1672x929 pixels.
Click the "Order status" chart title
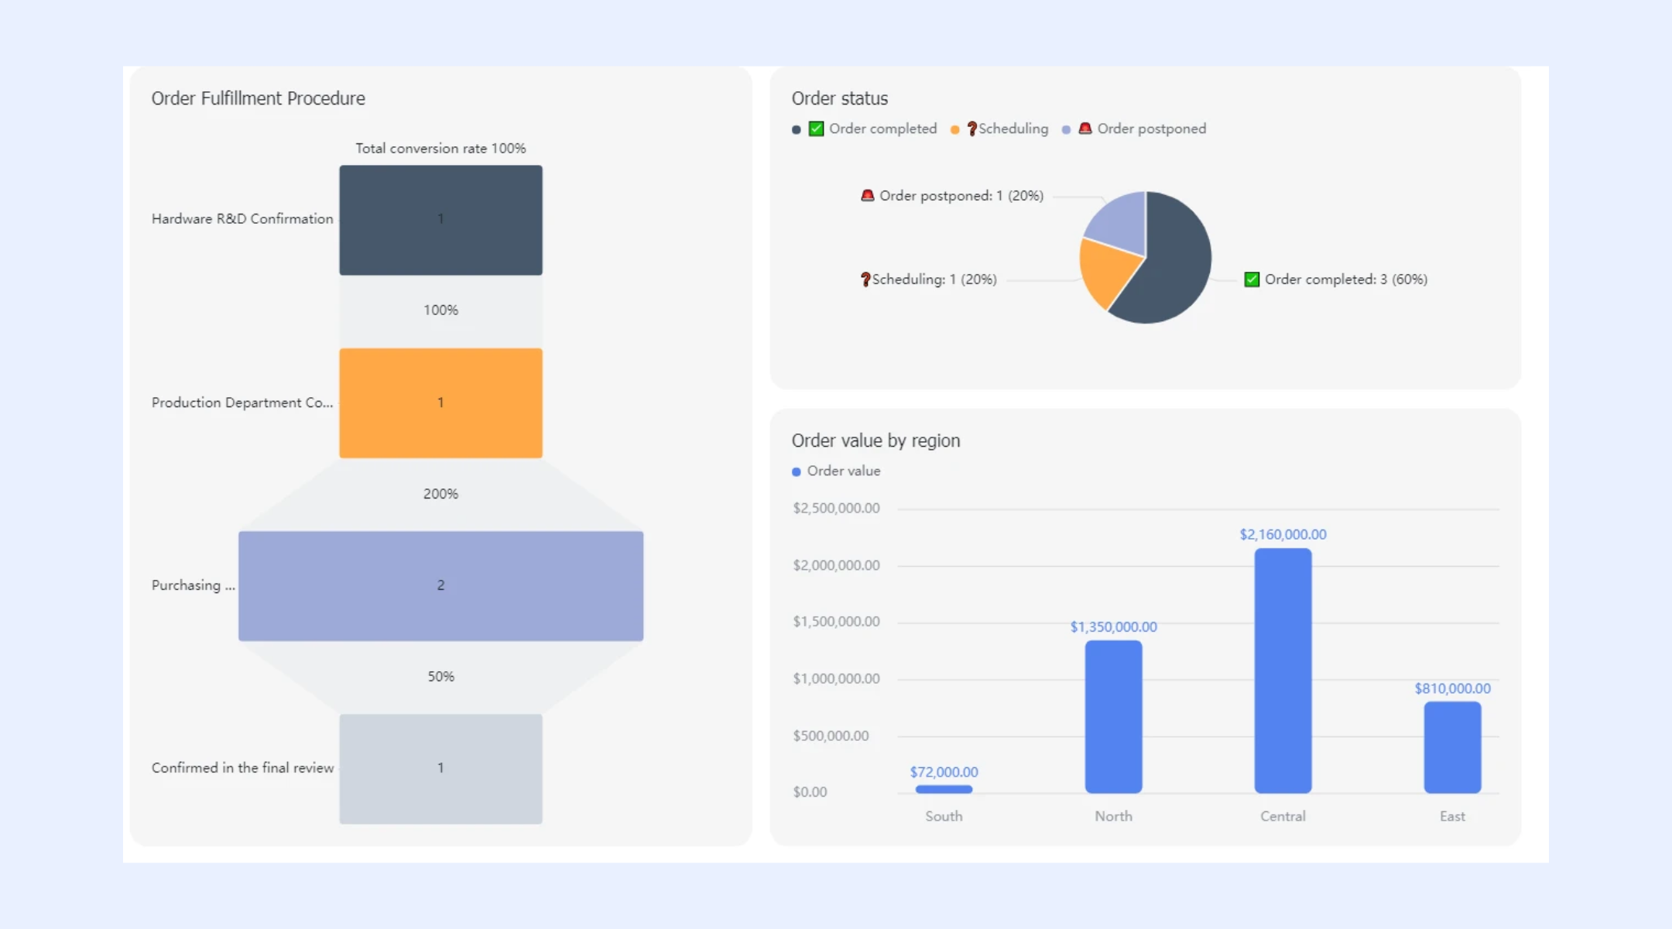[x=840, y=98]
